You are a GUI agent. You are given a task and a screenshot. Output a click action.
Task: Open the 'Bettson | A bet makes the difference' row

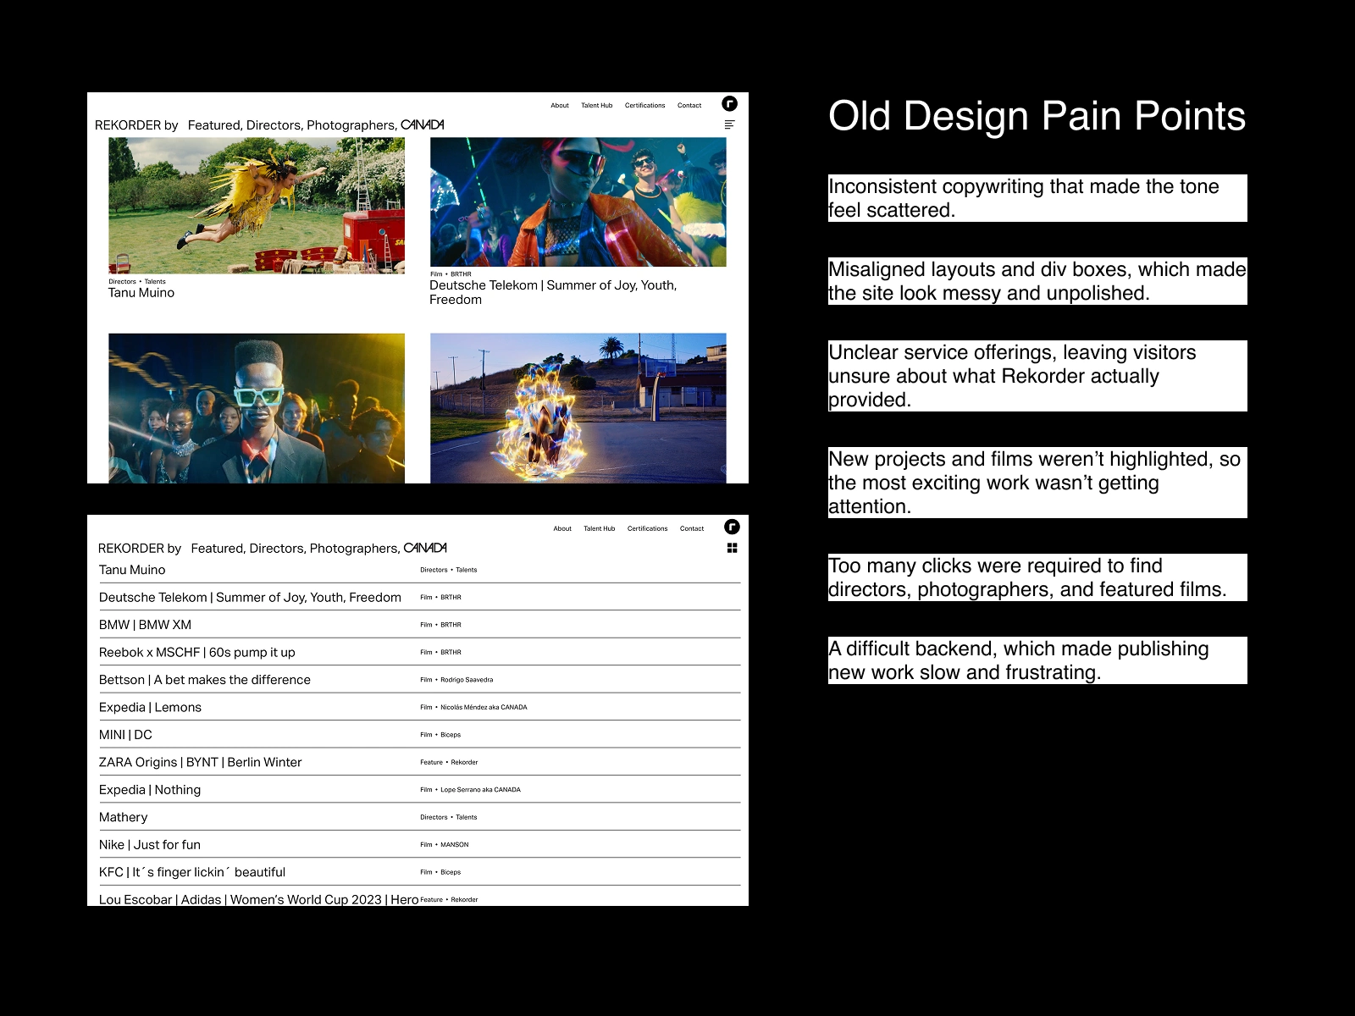click(x=419, y=680)
